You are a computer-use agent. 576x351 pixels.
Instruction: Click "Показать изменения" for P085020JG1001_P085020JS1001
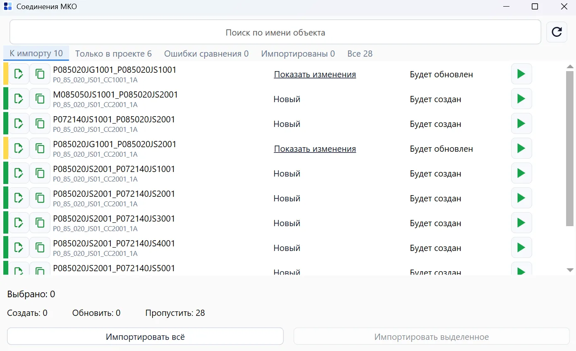(x=315, y=74)
